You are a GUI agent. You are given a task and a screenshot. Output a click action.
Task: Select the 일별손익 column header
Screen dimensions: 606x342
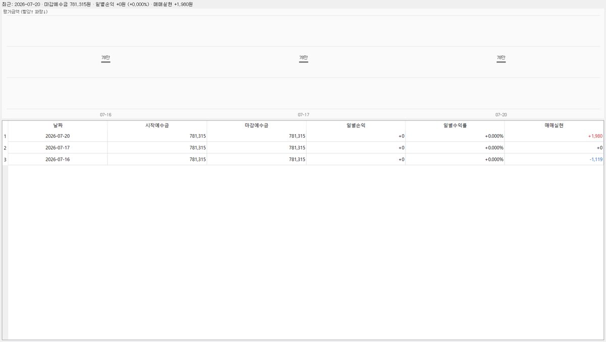[356, 125]
